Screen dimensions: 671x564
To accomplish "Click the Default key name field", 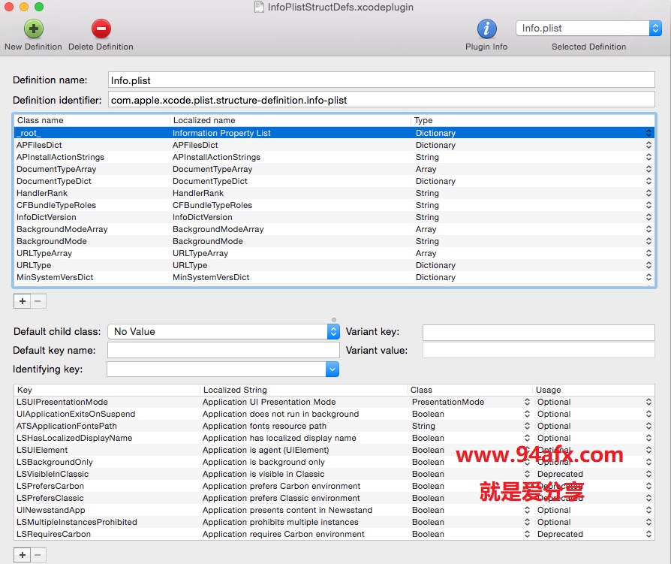I will [x=224, y=350].
